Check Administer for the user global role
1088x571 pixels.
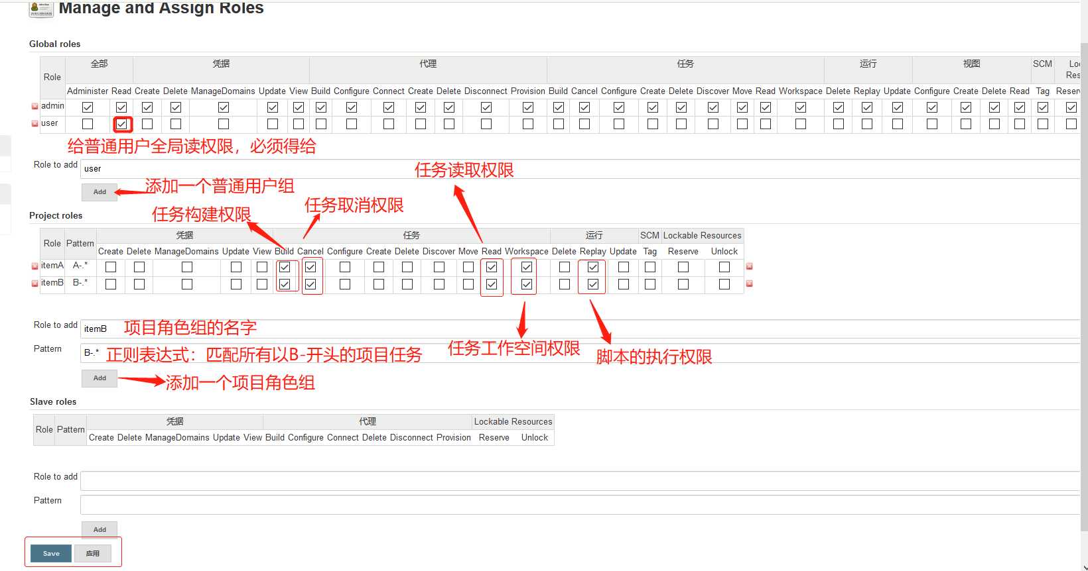(88, 124)
